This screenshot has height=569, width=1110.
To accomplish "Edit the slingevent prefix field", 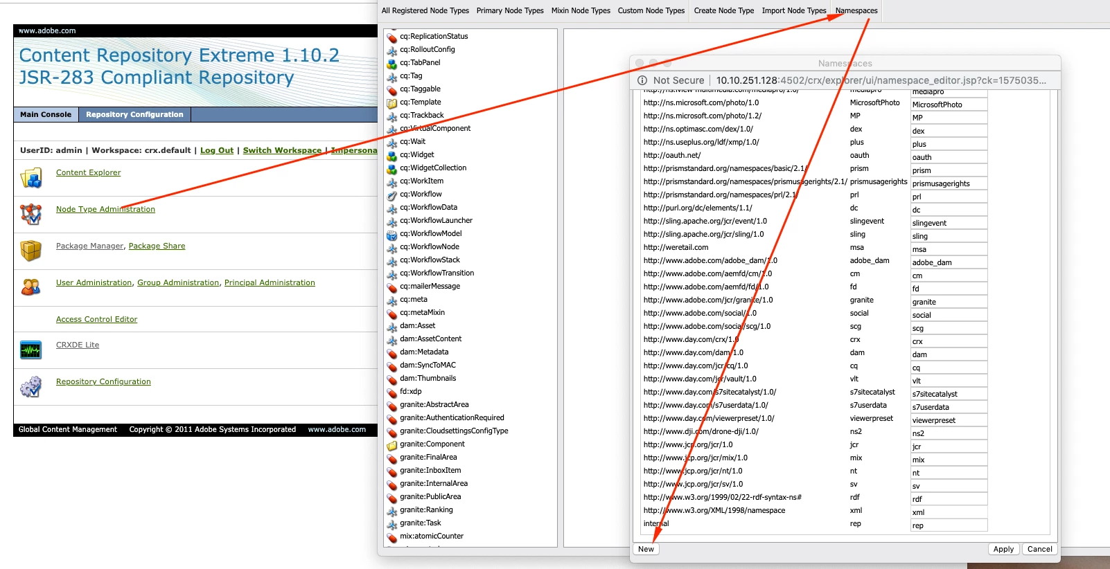I will [x=949, y=223].
